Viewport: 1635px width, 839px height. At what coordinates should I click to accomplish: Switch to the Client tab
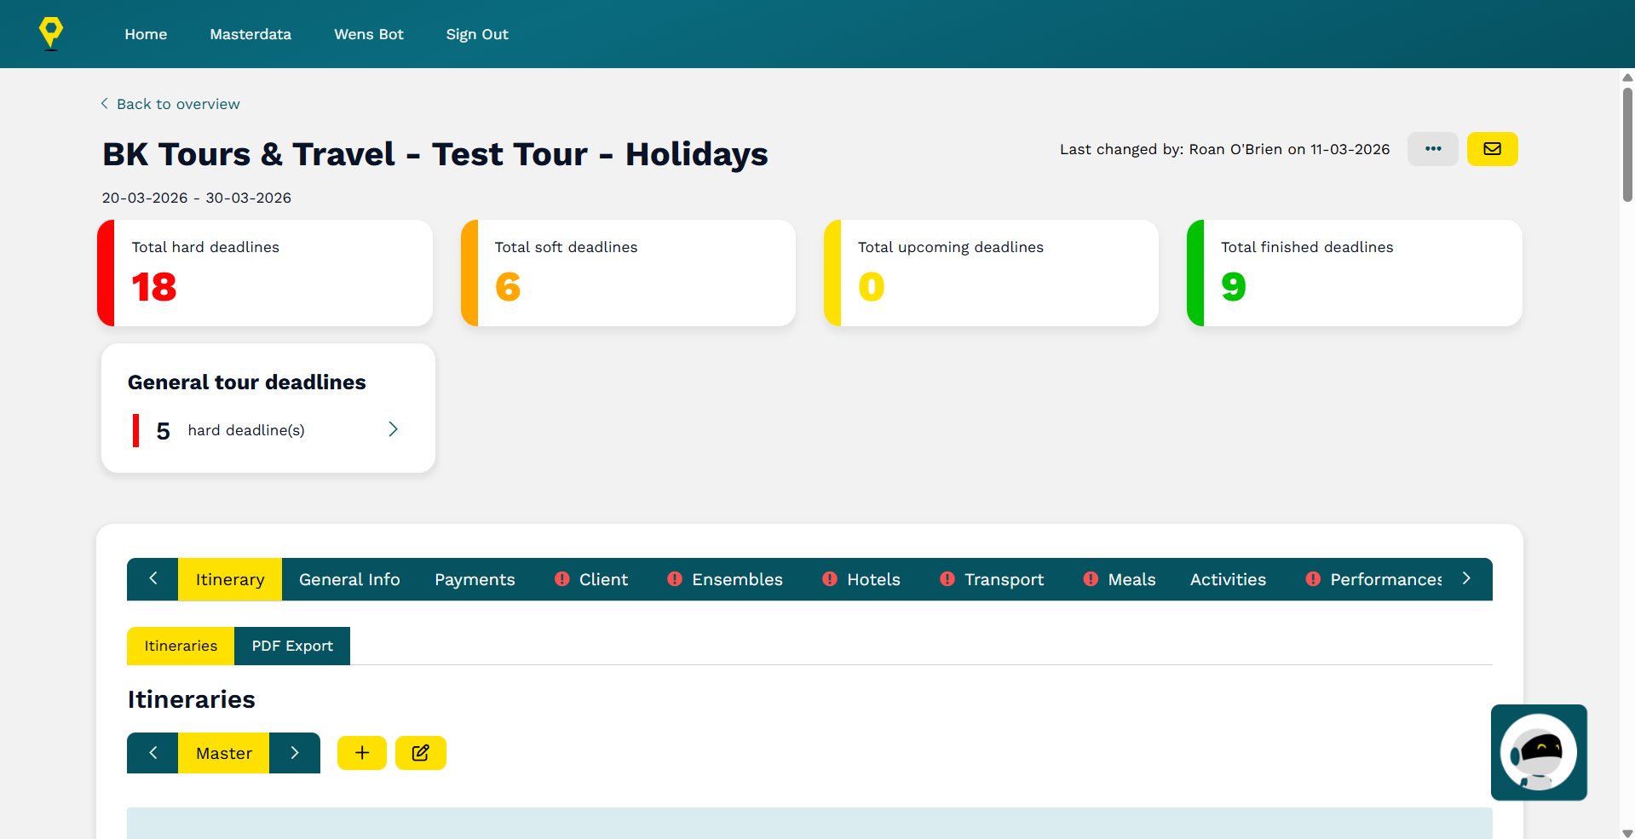(x=591, y=579)
